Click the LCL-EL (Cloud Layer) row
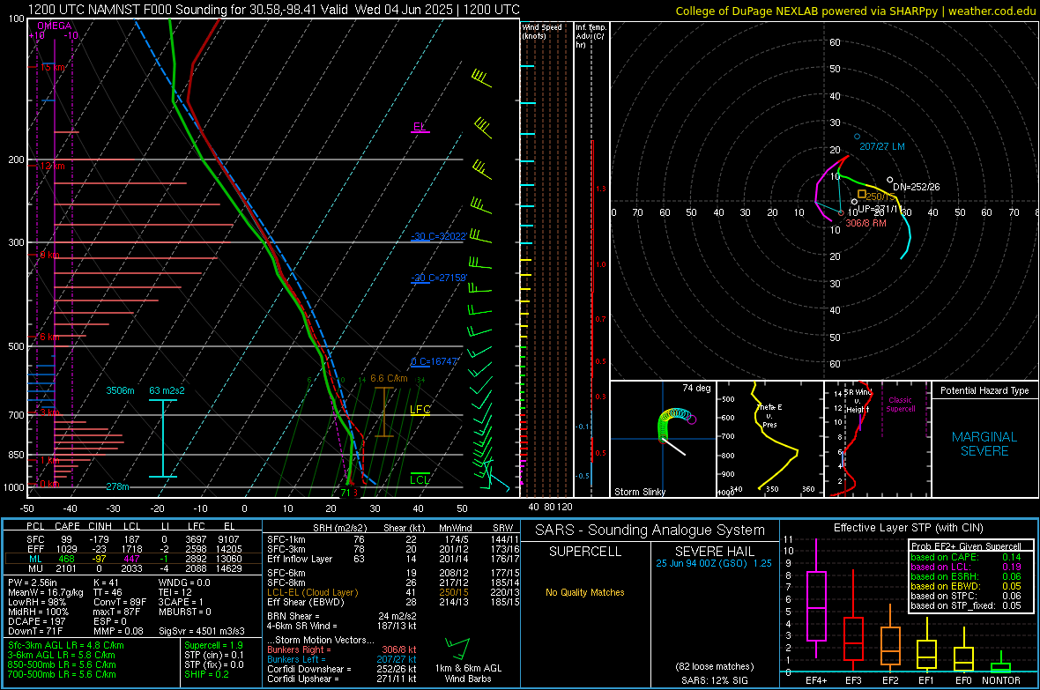The width and height of the screenshot is (1040, 690). point(391,592)
